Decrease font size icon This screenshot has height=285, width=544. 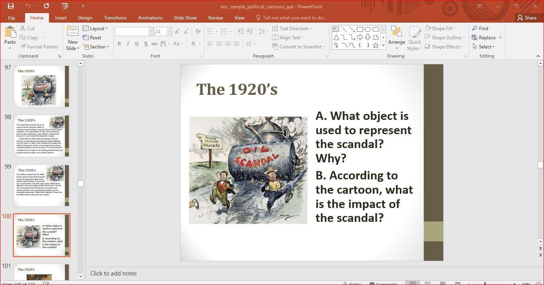click(x=186, y=31)
